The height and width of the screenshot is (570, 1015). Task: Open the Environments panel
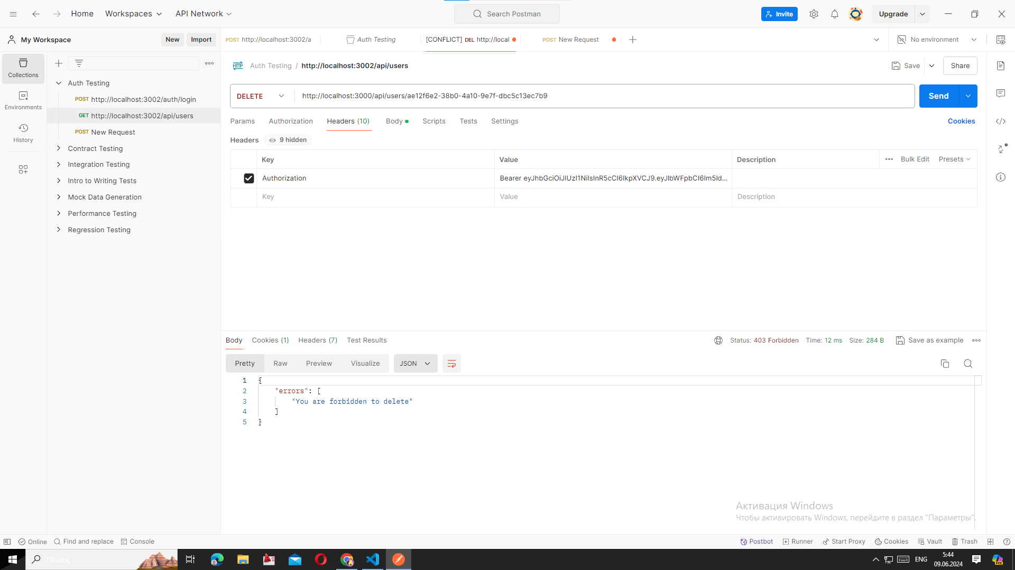tap(23, 100)
